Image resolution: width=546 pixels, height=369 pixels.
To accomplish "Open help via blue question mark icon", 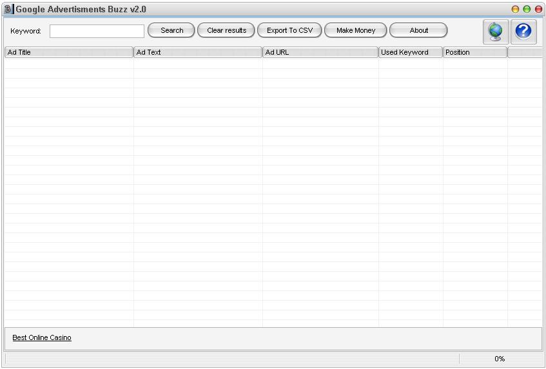I will [x=523, y=32].
